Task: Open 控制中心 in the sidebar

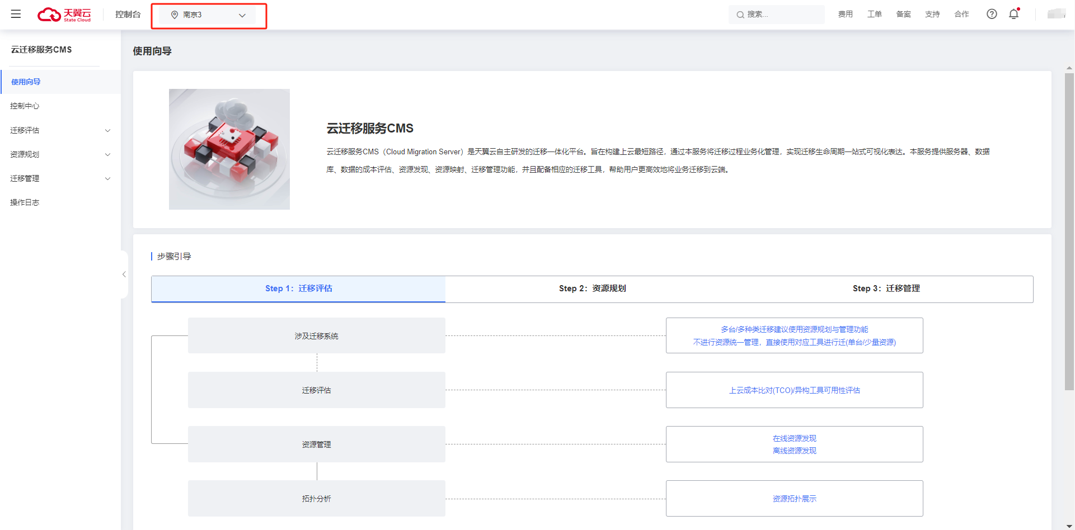Action: [x=25, y=106]
